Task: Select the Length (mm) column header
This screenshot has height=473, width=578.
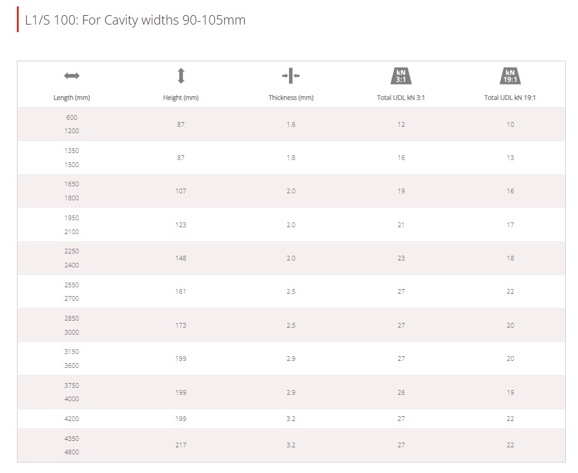Action: pos(71,98)
